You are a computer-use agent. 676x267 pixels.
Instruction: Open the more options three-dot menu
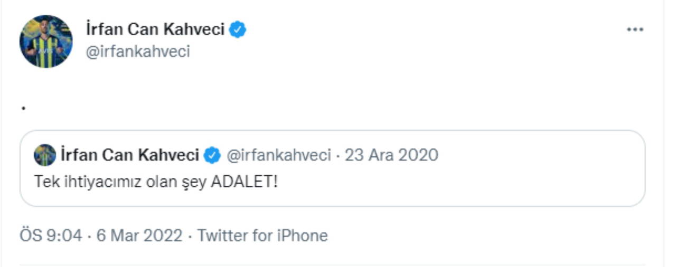click(634, 30)
